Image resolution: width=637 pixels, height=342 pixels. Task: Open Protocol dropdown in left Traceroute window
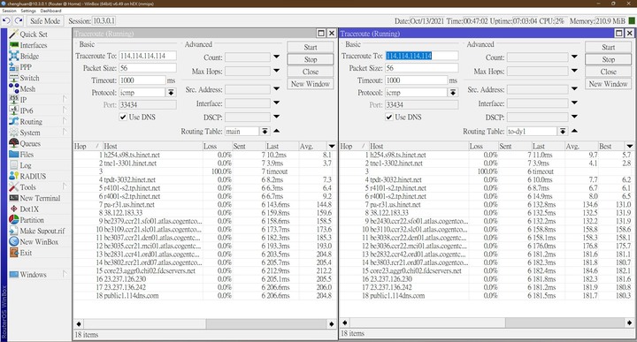click(x=171, y=93)
